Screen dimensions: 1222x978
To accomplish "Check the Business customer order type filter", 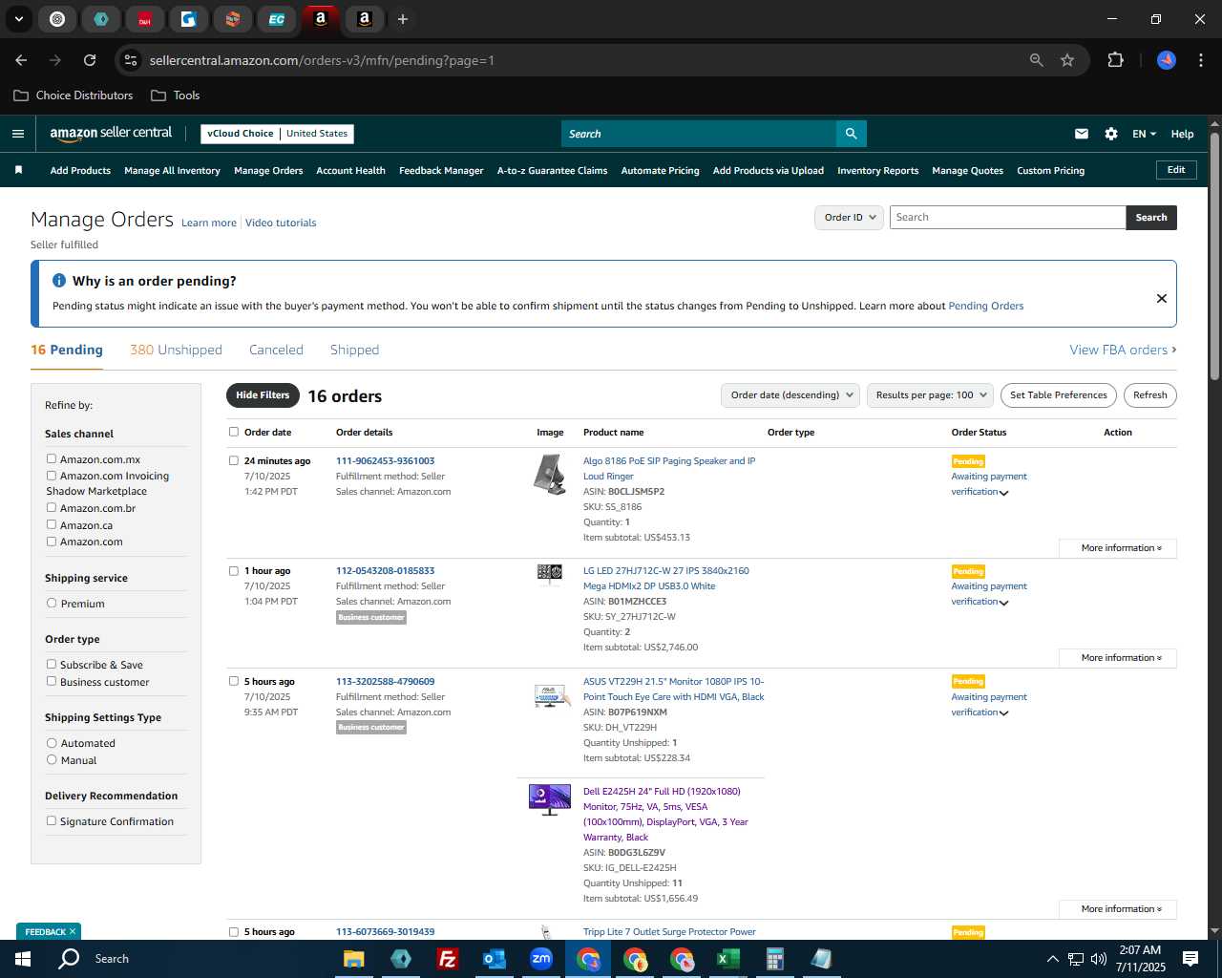I will (x=52, y=682).
